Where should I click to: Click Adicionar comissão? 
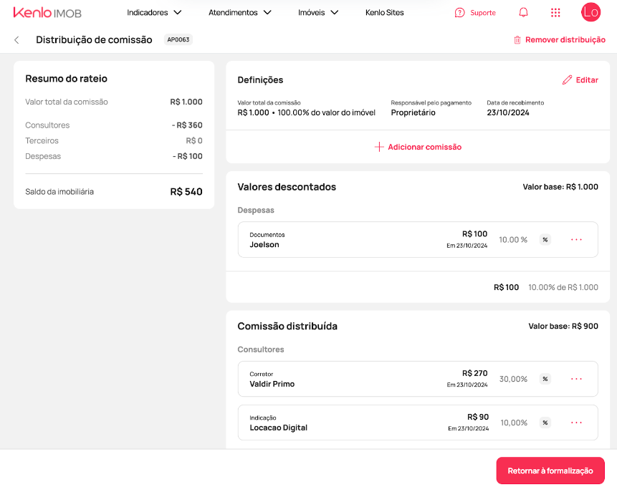pos(424,147)
